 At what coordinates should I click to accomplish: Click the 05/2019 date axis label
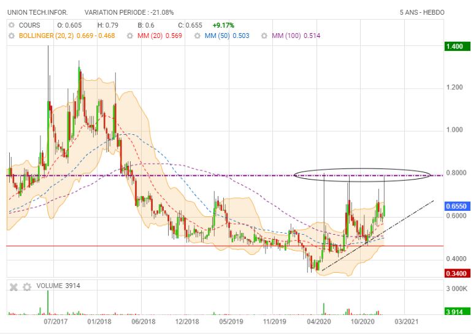(231, 322)
